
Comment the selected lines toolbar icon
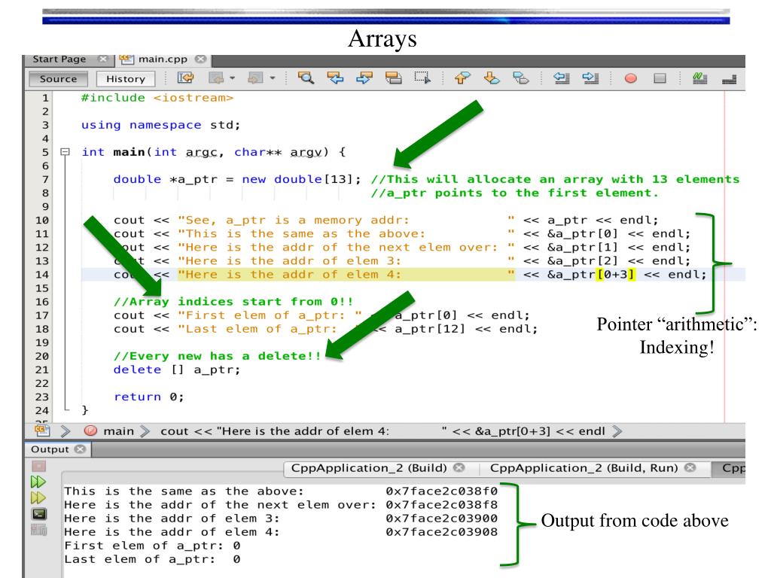point(699,78)
